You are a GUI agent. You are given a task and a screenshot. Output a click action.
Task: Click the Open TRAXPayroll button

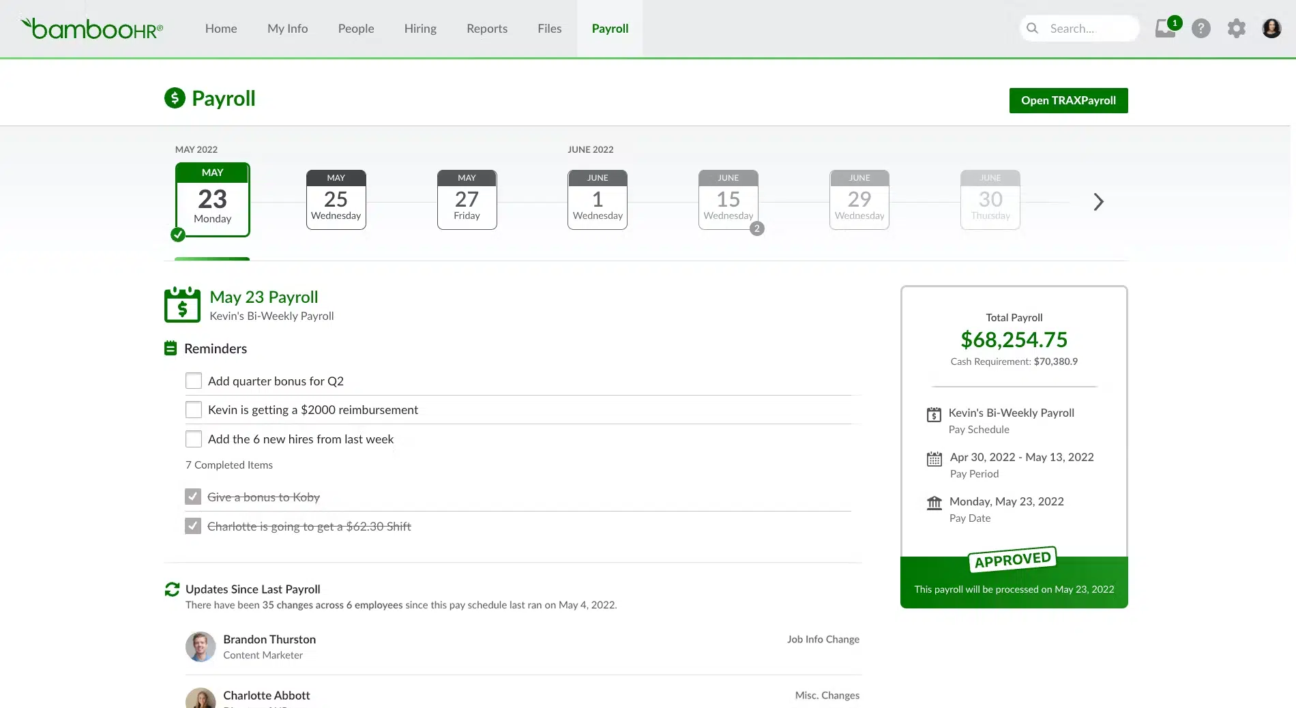tap(1068, 100)
